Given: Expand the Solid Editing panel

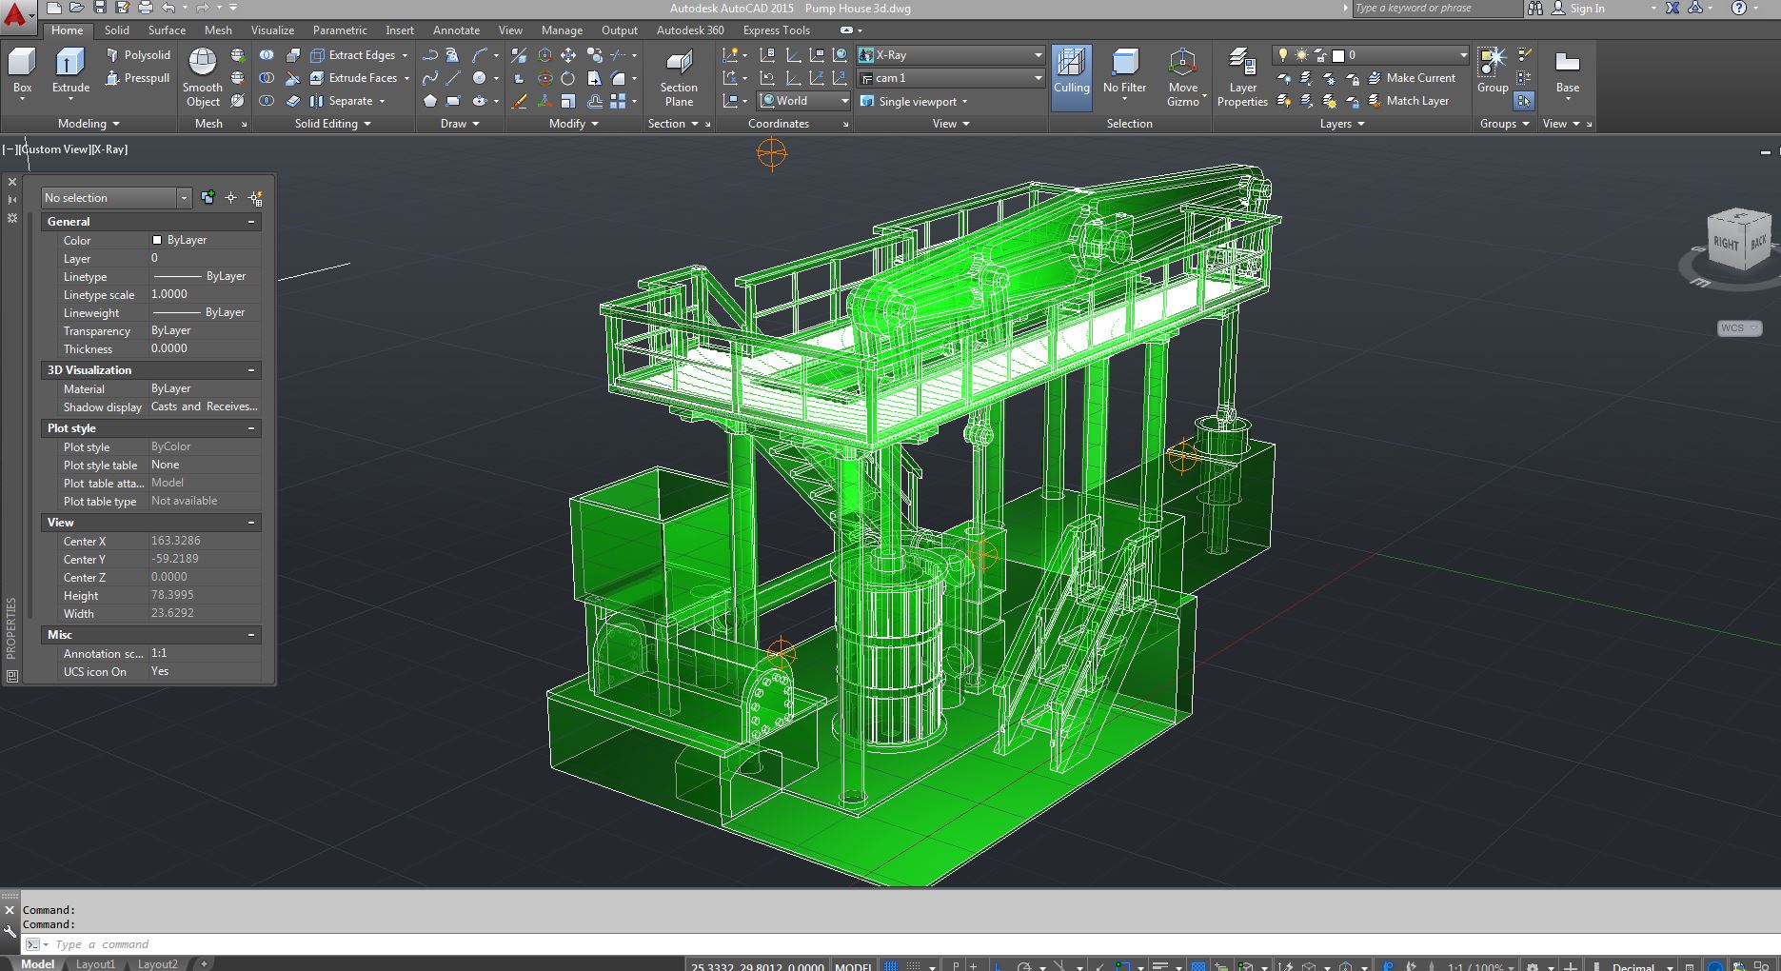Looking at the screenshot, I should 332,124.
